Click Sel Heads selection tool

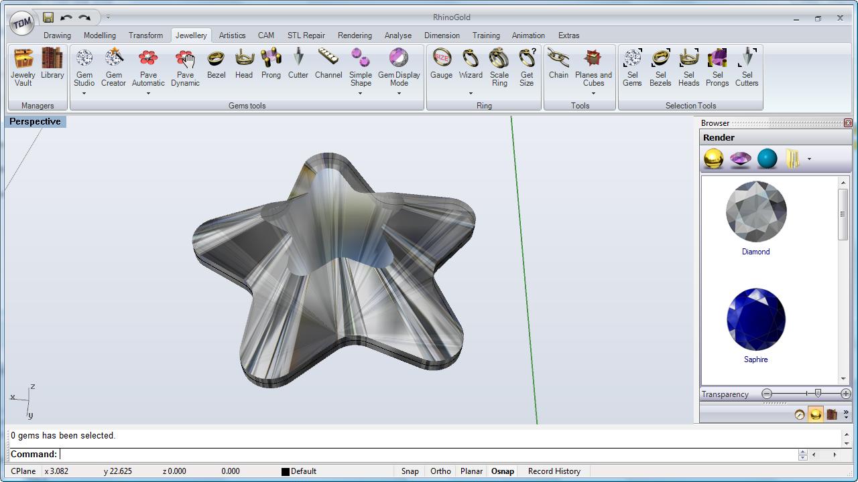(x=688, y=67)
